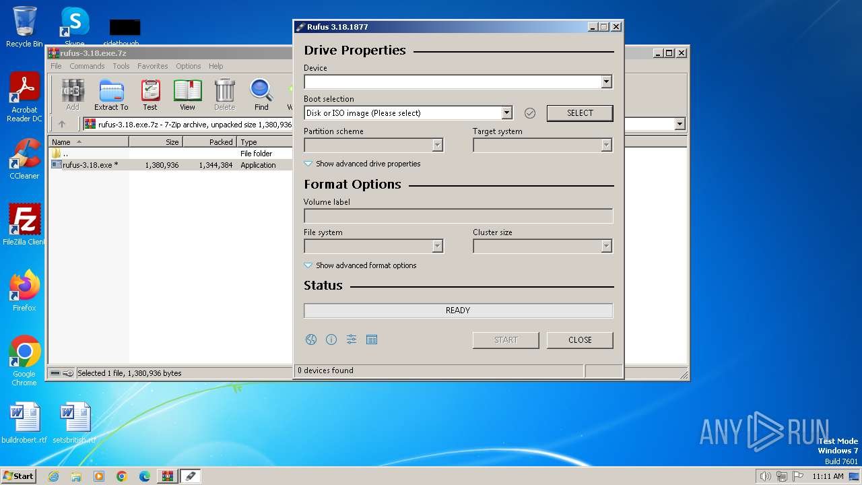Open Rufus settings sliders icon
This screenshot has width=862, height=485.
(352, 339)
